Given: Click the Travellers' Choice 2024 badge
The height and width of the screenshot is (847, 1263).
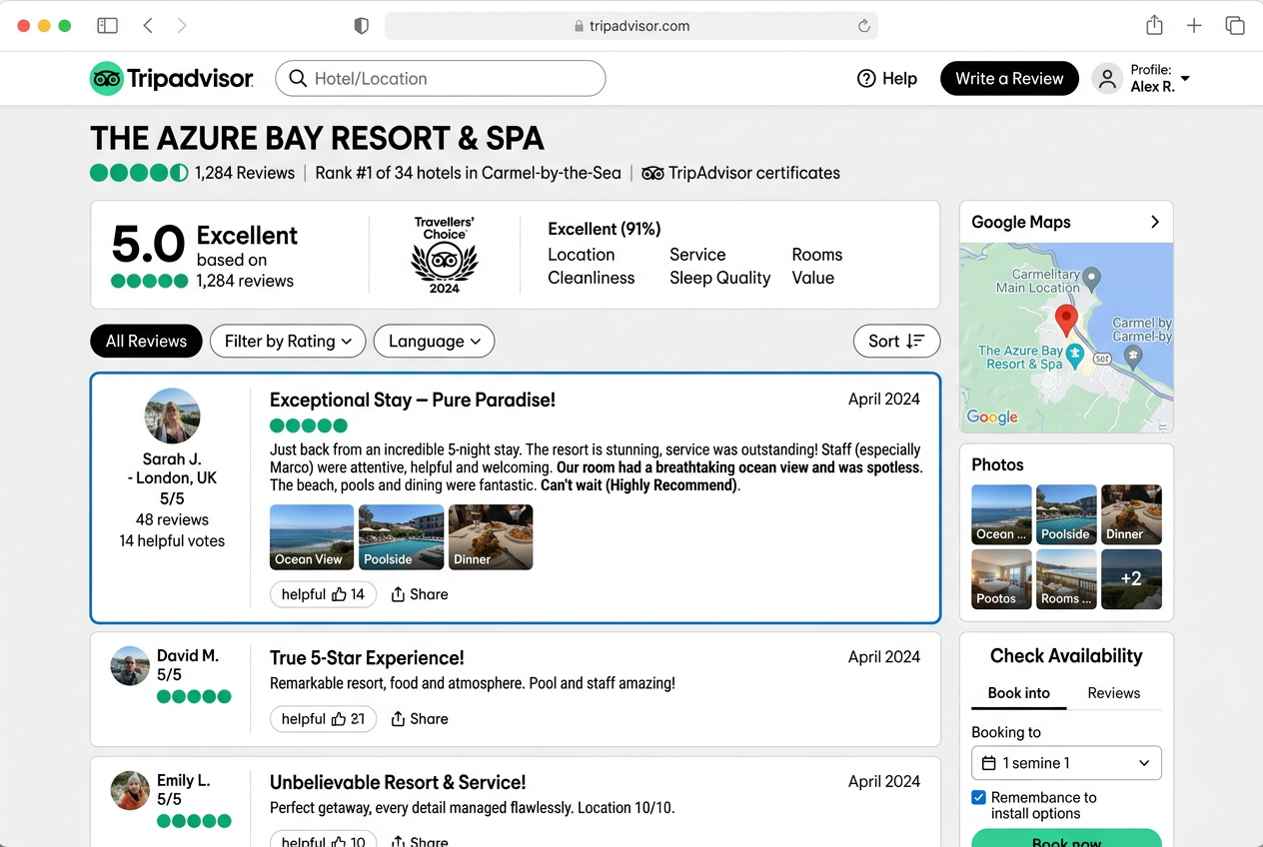Looking at the screenshot, I should 445,255.
